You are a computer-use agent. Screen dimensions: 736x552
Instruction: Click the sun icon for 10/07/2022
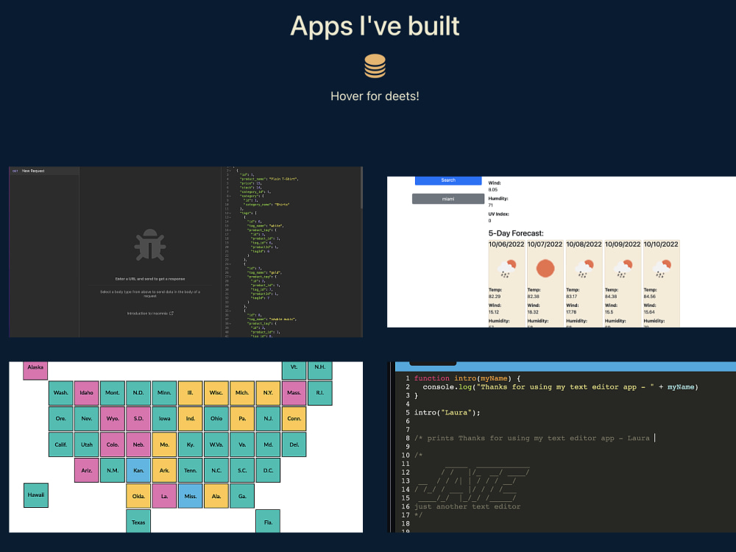(x=545, y=268)
